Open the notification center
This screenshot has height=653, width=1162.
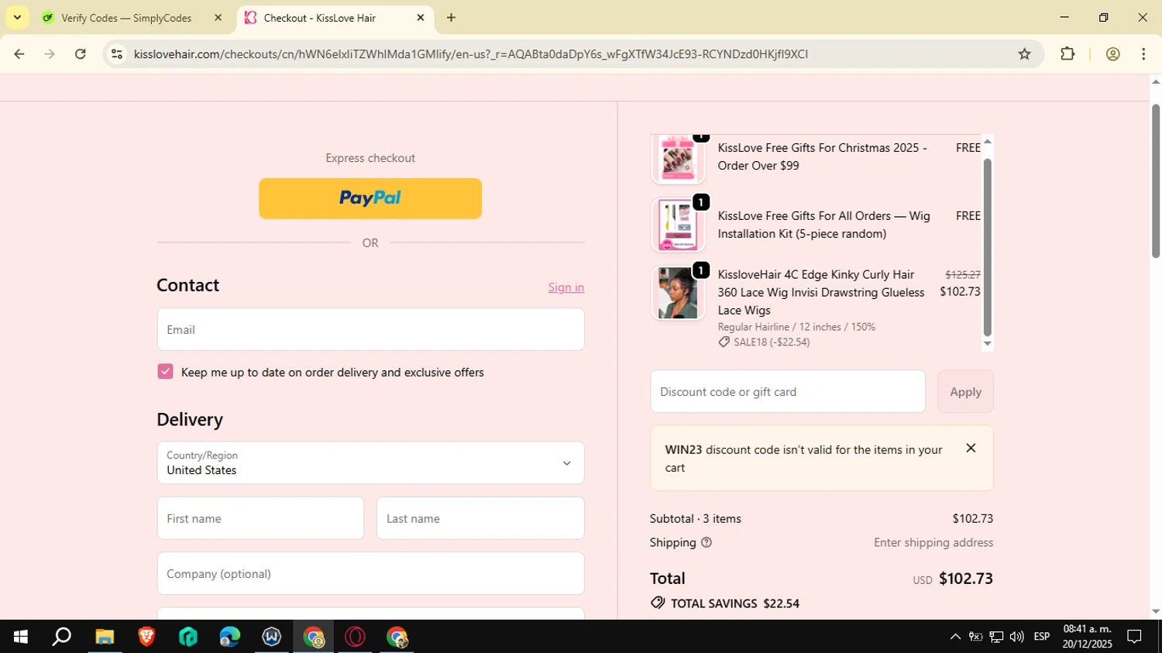[x=1134, y=637]
